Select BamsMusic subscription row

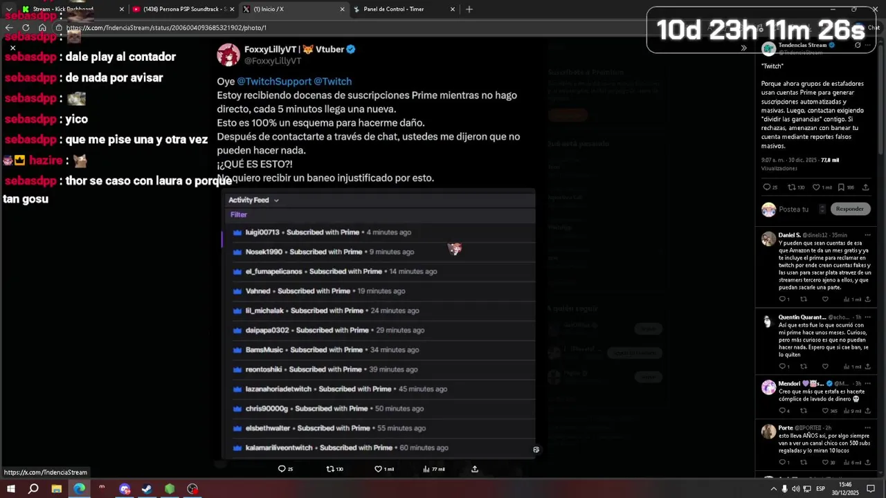pyautogui.click(x=379, y=350)
